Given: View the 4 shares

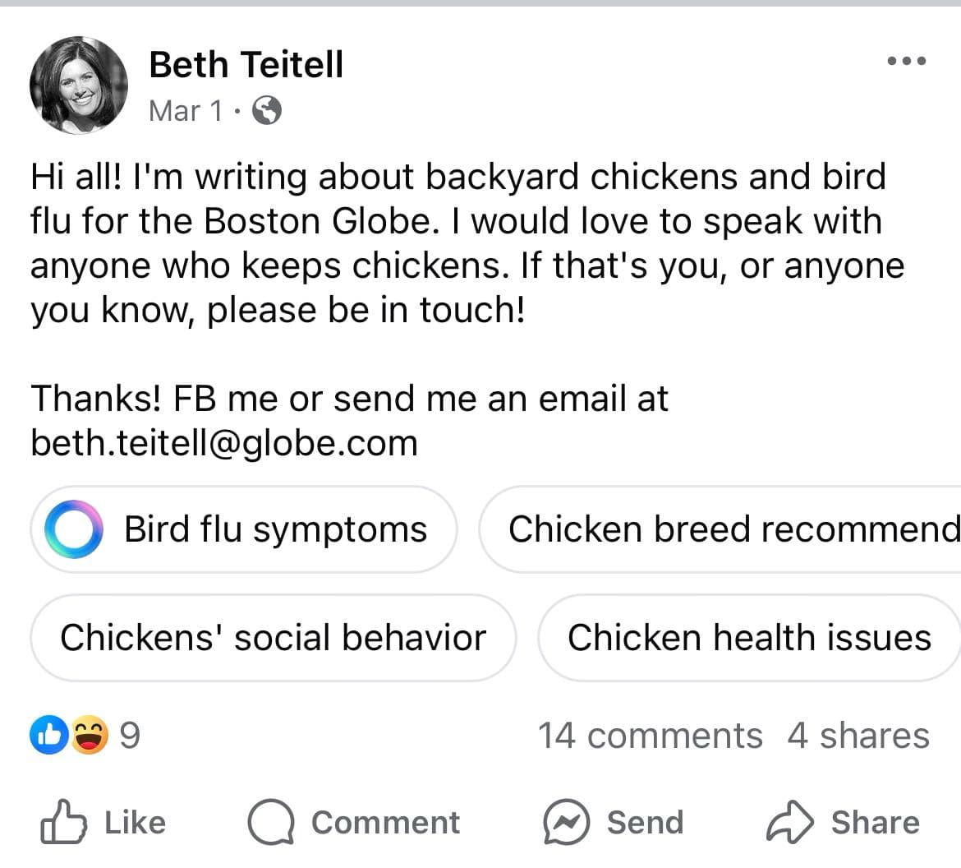Looking at the screenshot, I should coord(858,735).
